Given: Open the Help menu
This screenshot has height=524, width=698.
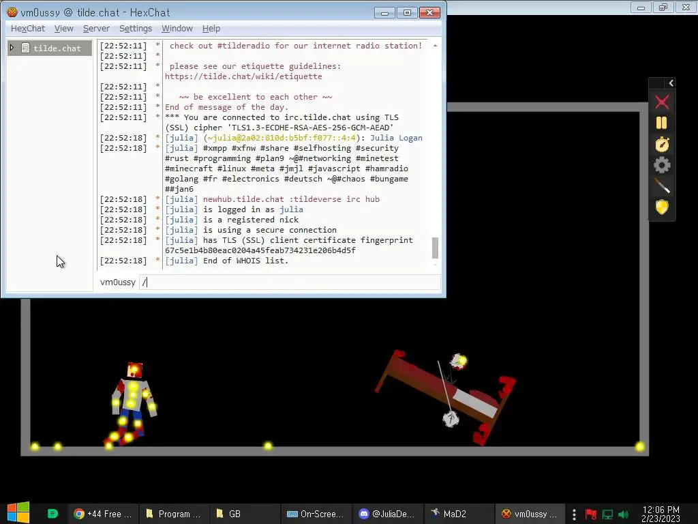Looking at the screenshot, I should tap(211, 29).
